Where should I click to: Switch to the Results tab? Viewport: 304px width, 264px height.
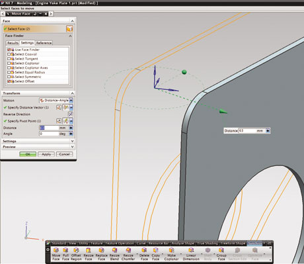[x=13, y=43]
